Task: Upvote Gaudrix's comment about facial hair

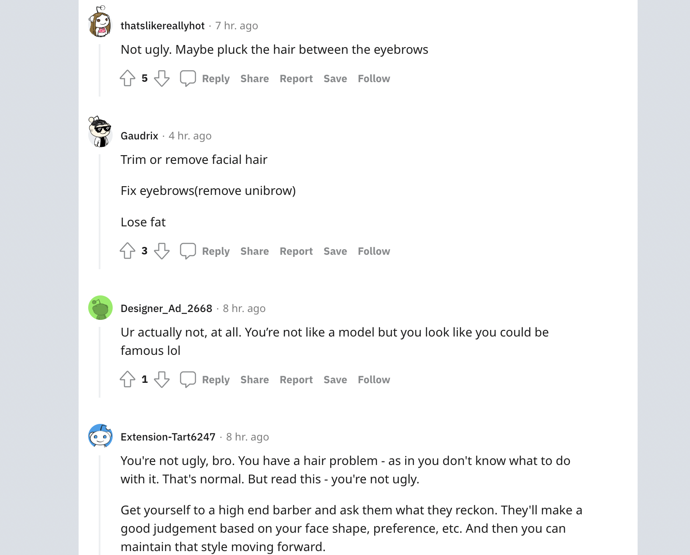Action: (128, 251)
